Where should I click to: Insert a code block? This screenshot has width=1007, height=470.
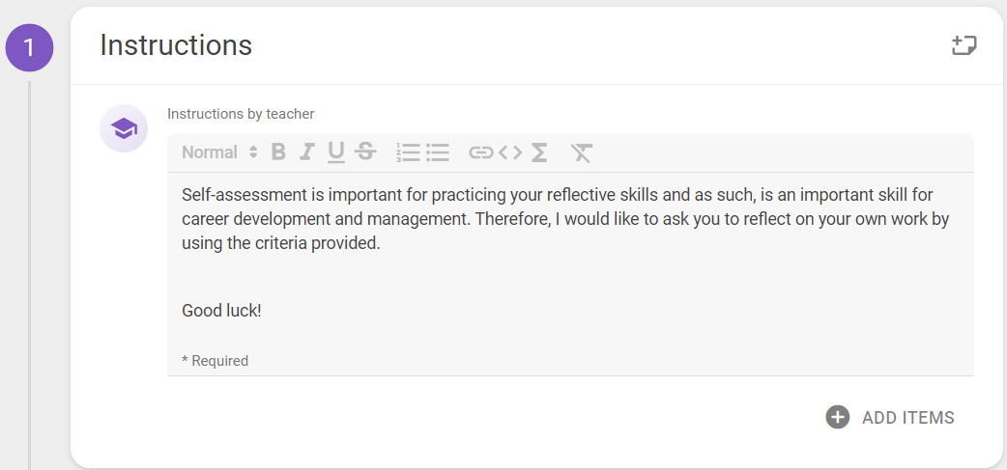510,152
